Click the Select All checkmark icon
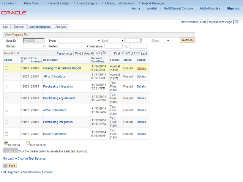The width and height of the screenshot is (243, 182). 6,143
